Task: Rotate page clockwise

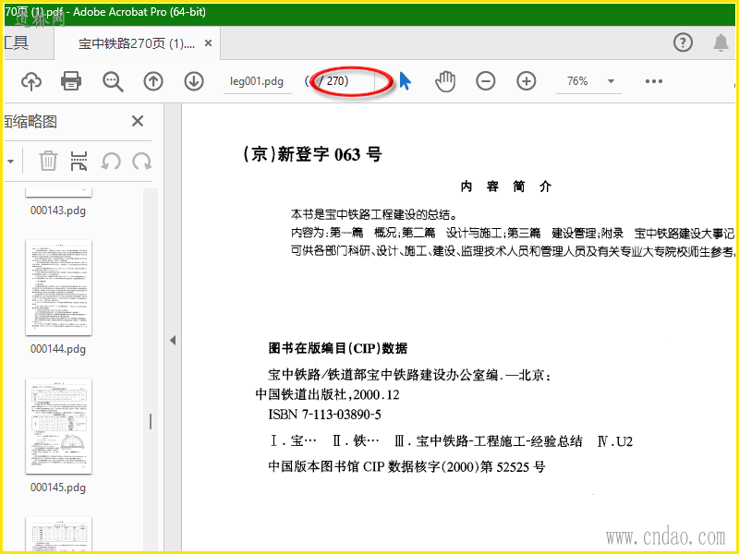Action: point(141,161)
